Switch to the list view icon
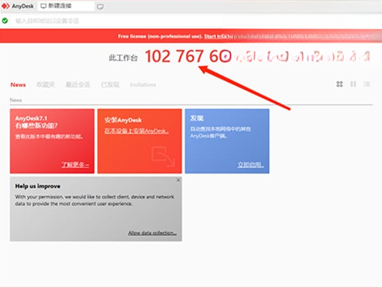This screenshot has width=382, height=288. (x=367, y=84)
